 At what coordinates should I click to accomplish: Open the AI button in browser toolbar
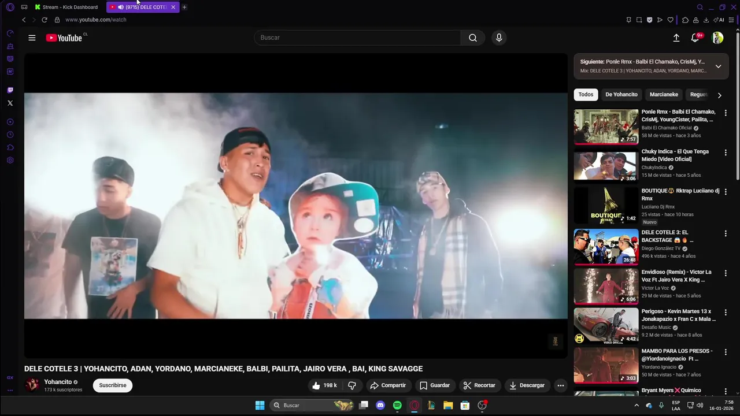click(719, 20)
